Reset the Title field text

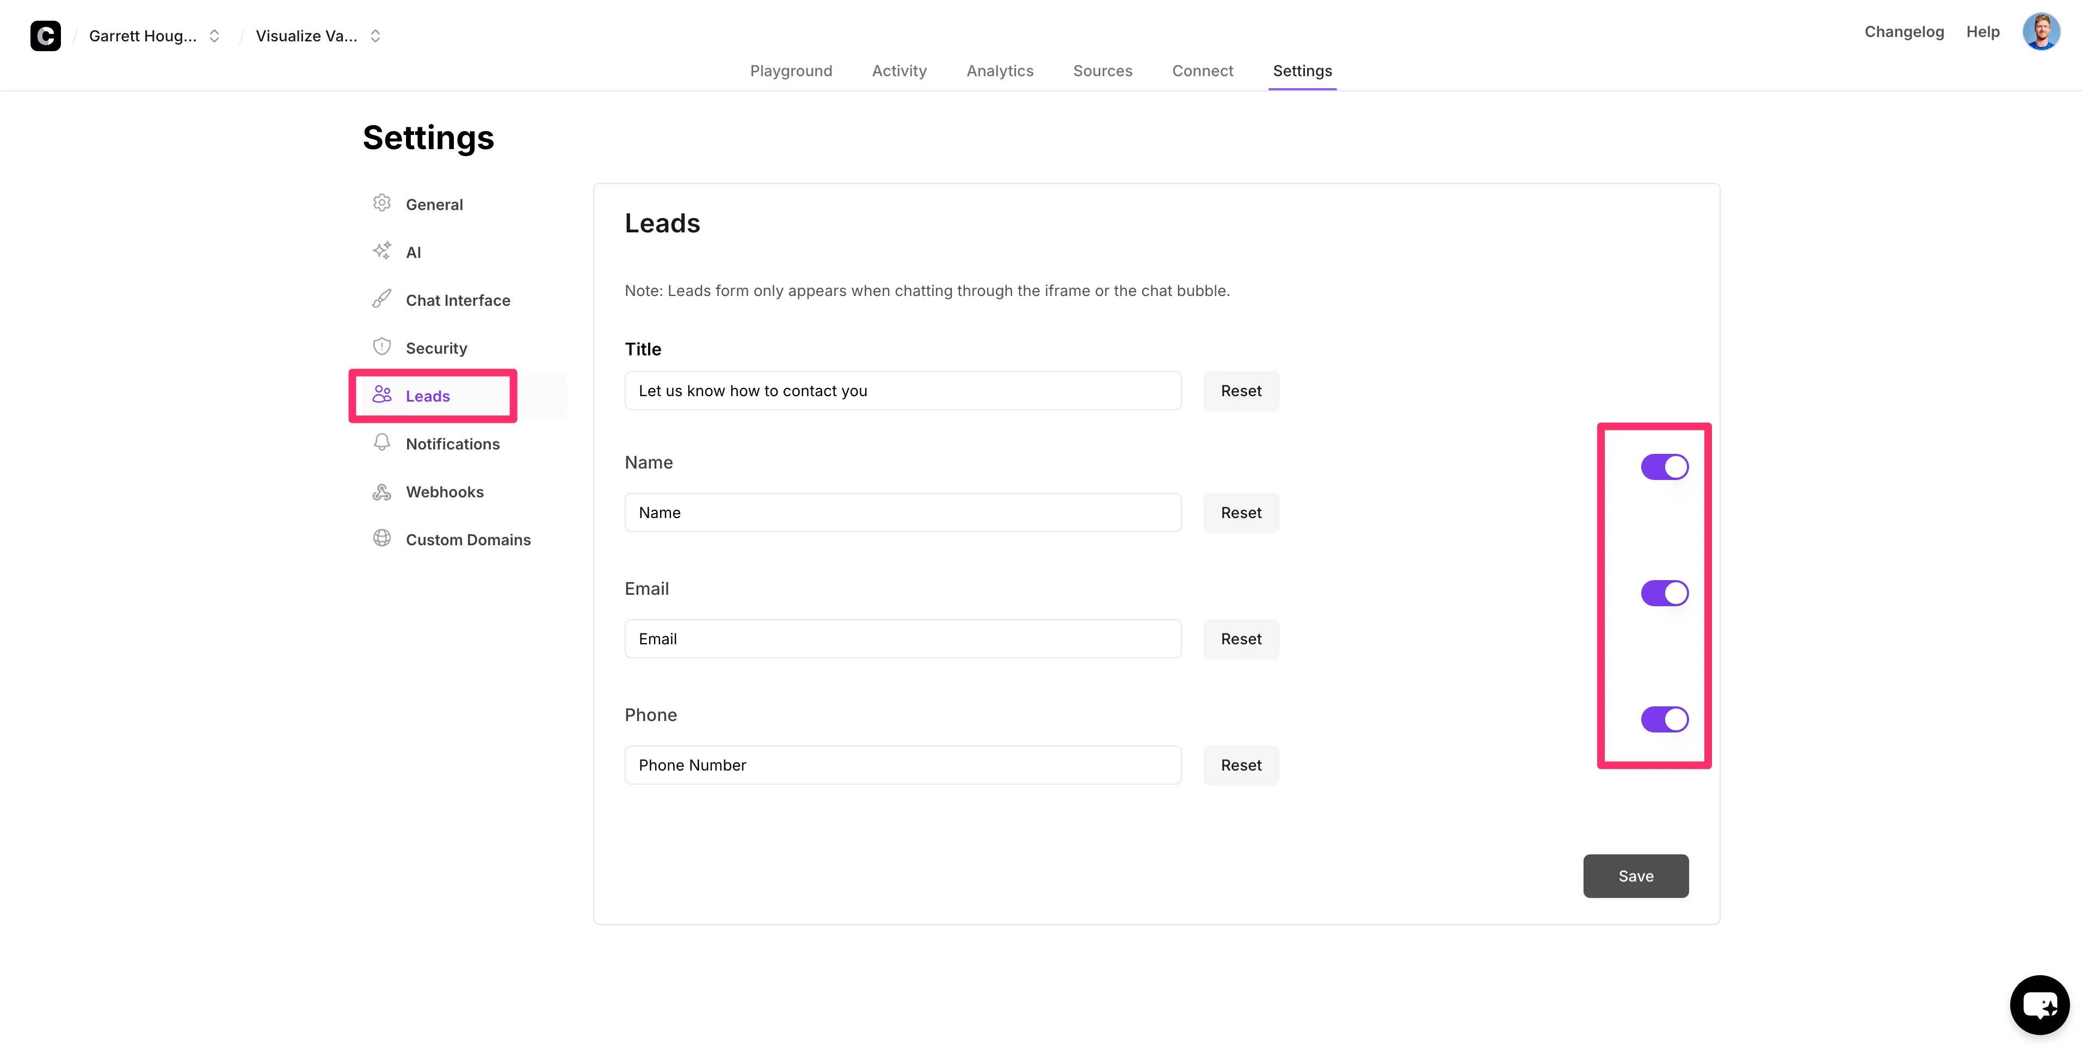click(1240, 391)
